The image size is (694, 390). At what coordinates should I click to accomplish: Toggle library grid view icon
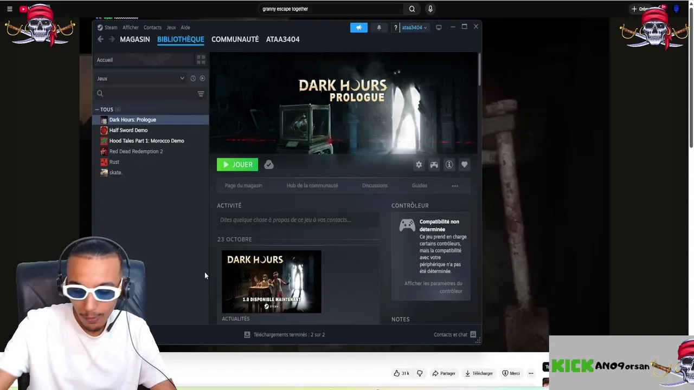pyautogui.click(x=201, y=60)
